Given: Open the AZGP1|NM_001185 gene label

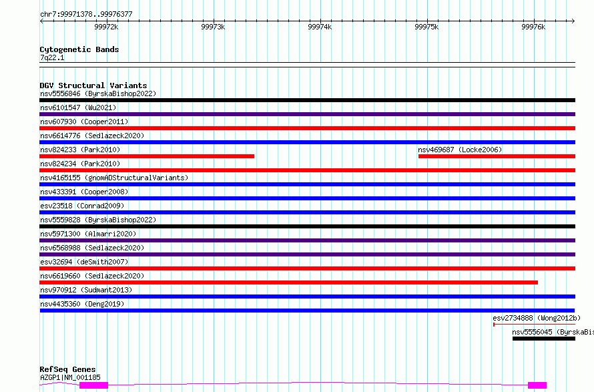Looking at the screenshot, I should coord(70,377).
